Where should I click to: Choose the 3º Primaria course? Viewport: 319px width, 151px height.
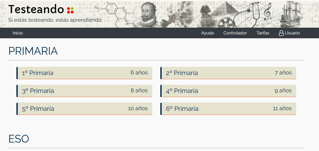coord(84,91)
